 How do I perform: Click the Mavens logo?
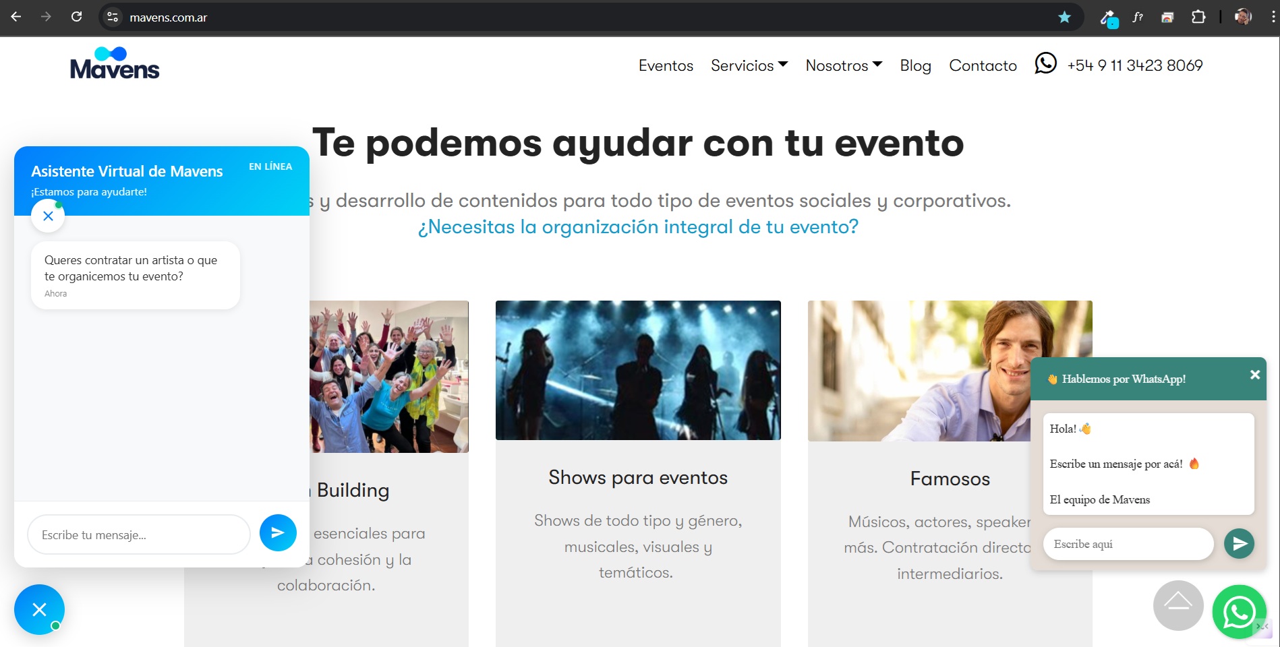[115, 64]
